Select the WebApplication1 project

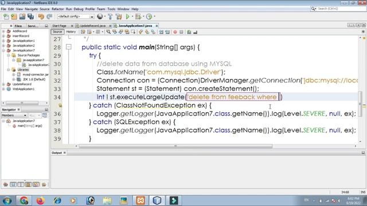coord(24,89)
